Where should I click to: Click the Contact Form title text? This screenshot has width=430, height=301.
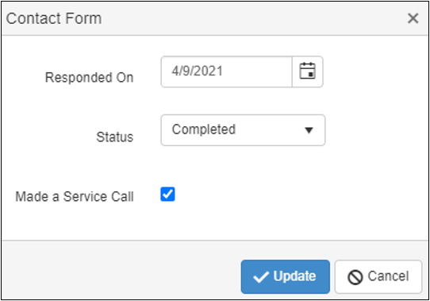[54, 18]
